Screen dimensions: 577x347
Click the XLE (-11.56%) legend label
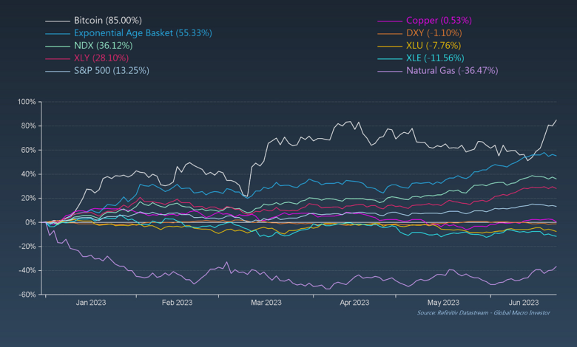point(436,58)
